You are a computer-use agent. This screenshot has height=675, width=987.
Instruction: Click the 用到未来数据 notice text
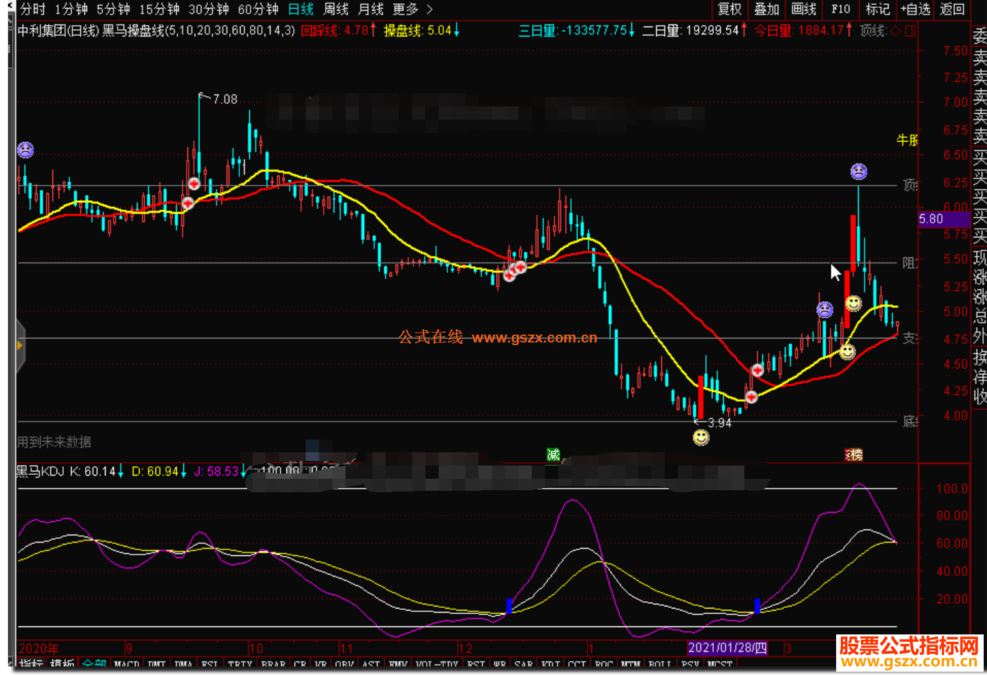pos(54,442)
